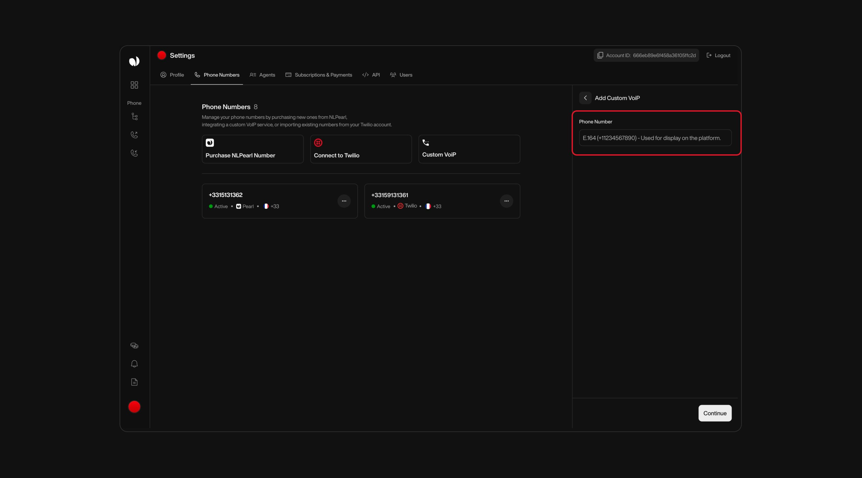This screenshot has width=862, height=478.
Task: Click the NLPearl logo at sidebar top
Action: (x=134, y=61)
